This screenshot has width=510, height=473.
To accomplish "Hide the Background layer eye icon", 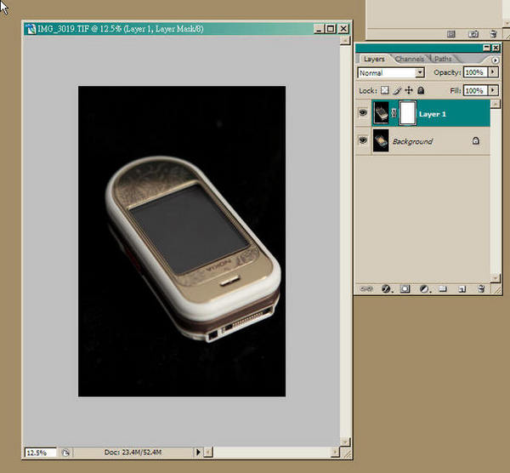I will pos(363,140).
